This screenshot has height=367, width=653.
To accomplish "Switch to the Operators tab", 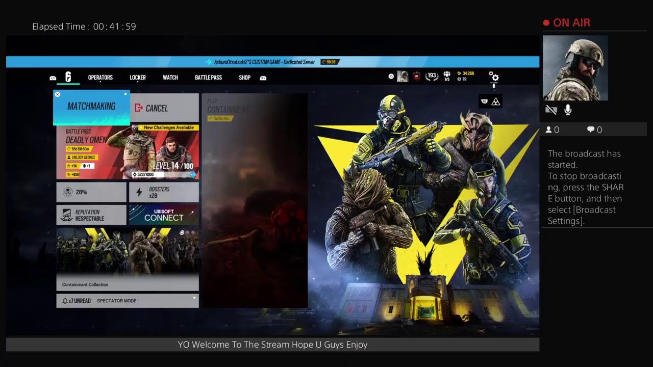I will 101,77.
